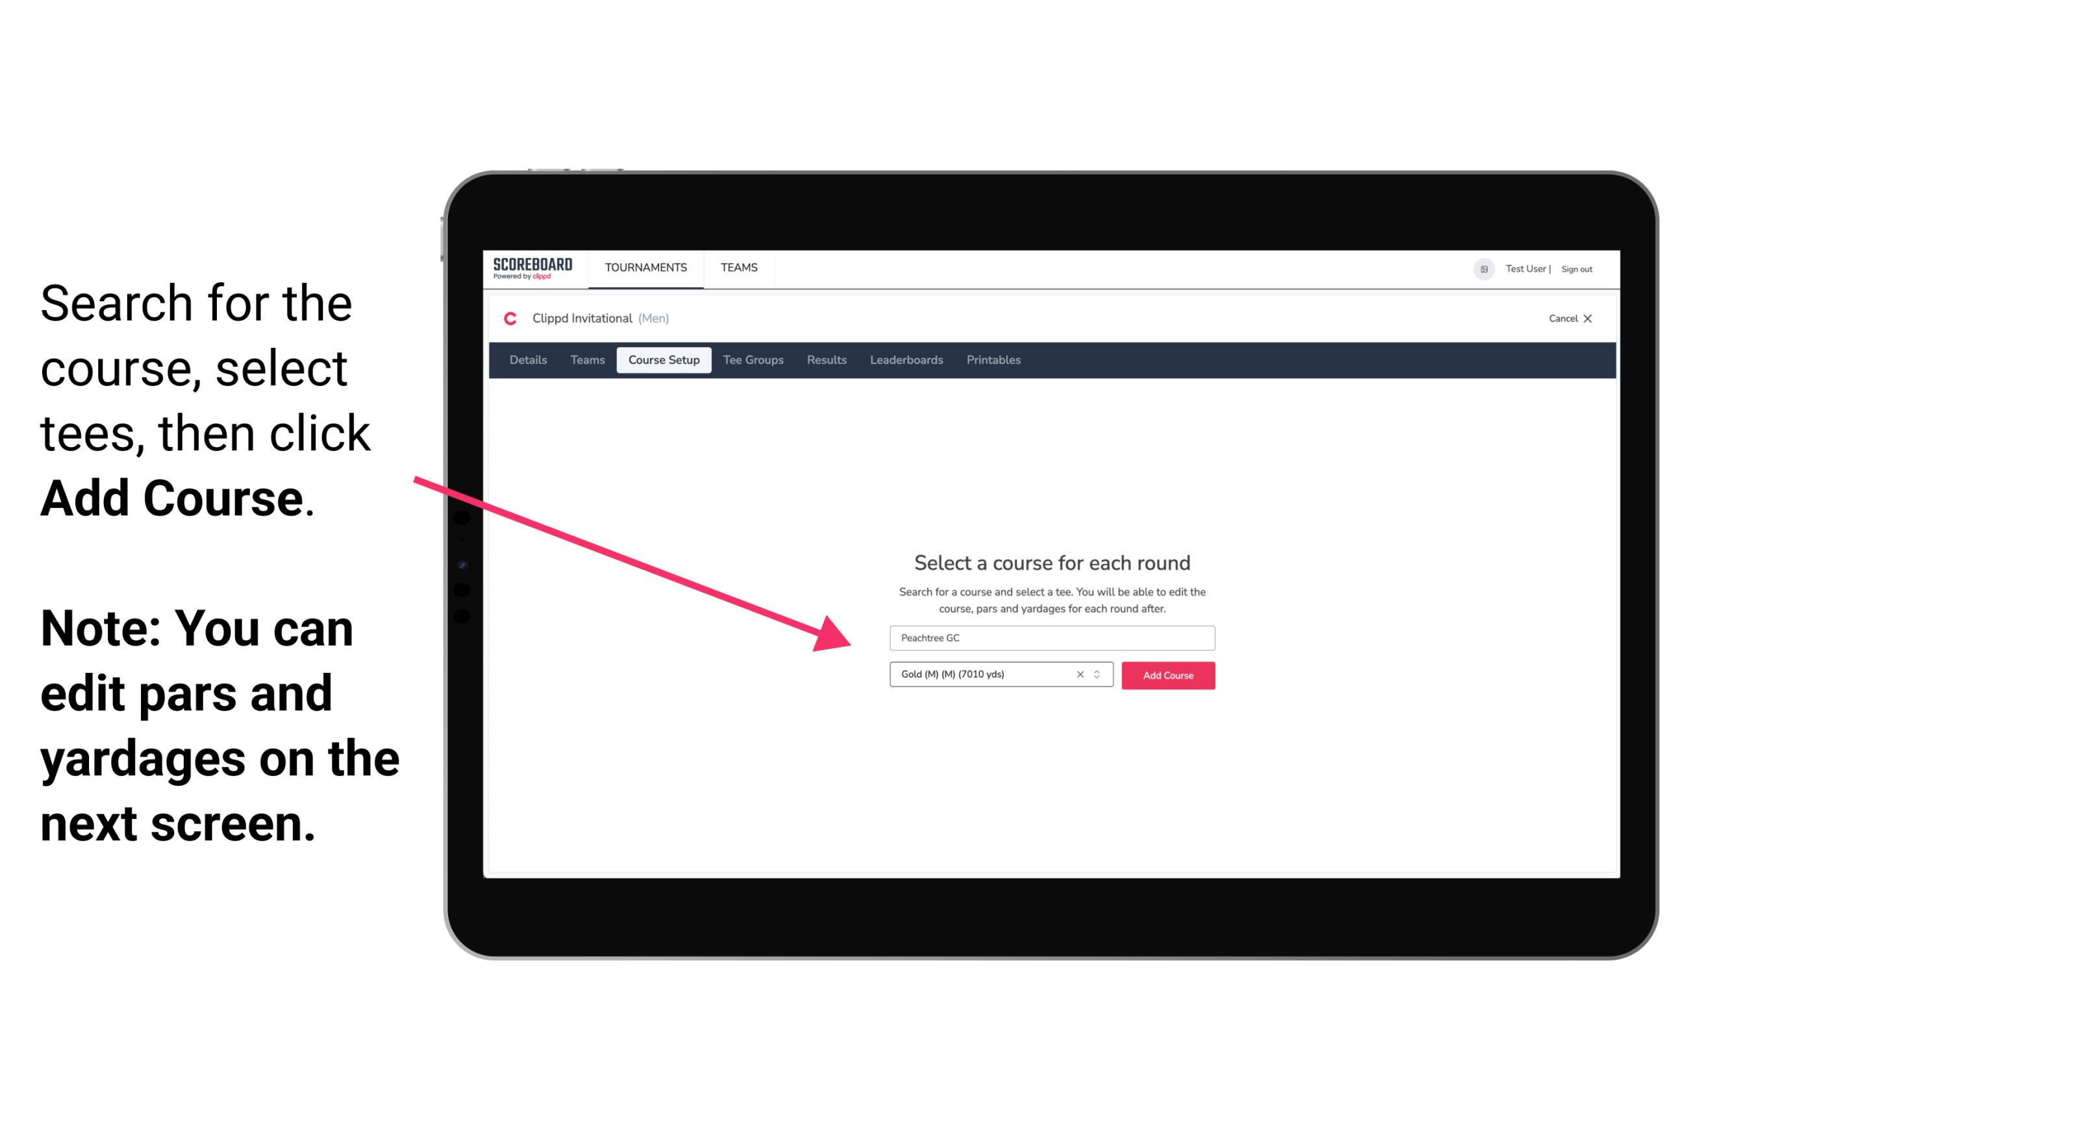Image resolution: width=2100 pixels, height=1129 pixels.
Task: Click the Tee Groups tab
Action: coord(751,360)
